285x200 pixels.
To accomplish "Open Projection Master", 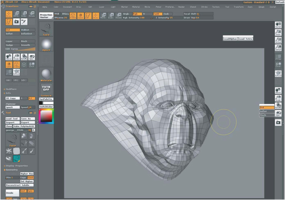I will click(x=46, y=15).
